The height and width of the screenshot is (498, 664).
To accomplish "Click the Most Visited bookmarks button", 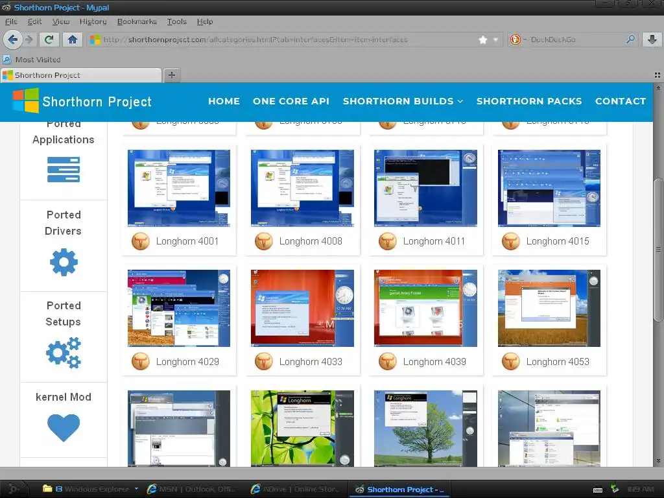I will pyautogui.click(x=32, y=60).
